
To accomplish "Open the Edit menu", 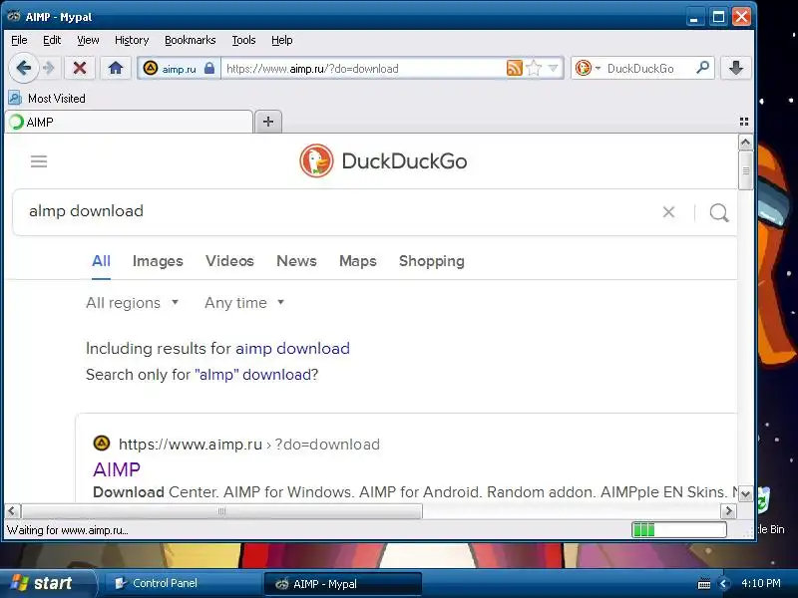I will coord(52,40).
